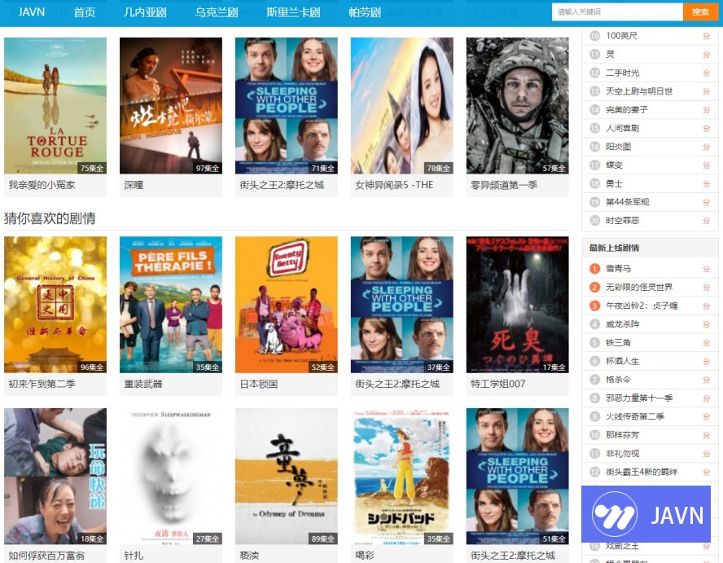Viewport: 723px width, 563px height.
Task: Click the 分 icon beside 午夜凶铃2：贞子缠
Action: 706,306
